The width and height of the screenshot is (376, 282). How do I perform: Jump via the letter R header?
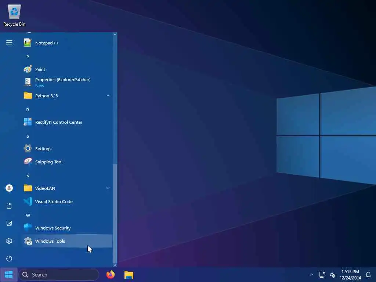click(x=28, y=110)
